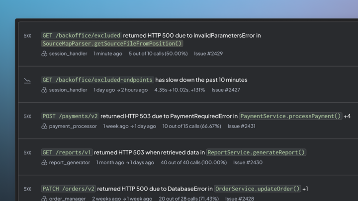
Task: Open the PATCH /orders/v2 endpoint tag
Action: coord(68,189)
